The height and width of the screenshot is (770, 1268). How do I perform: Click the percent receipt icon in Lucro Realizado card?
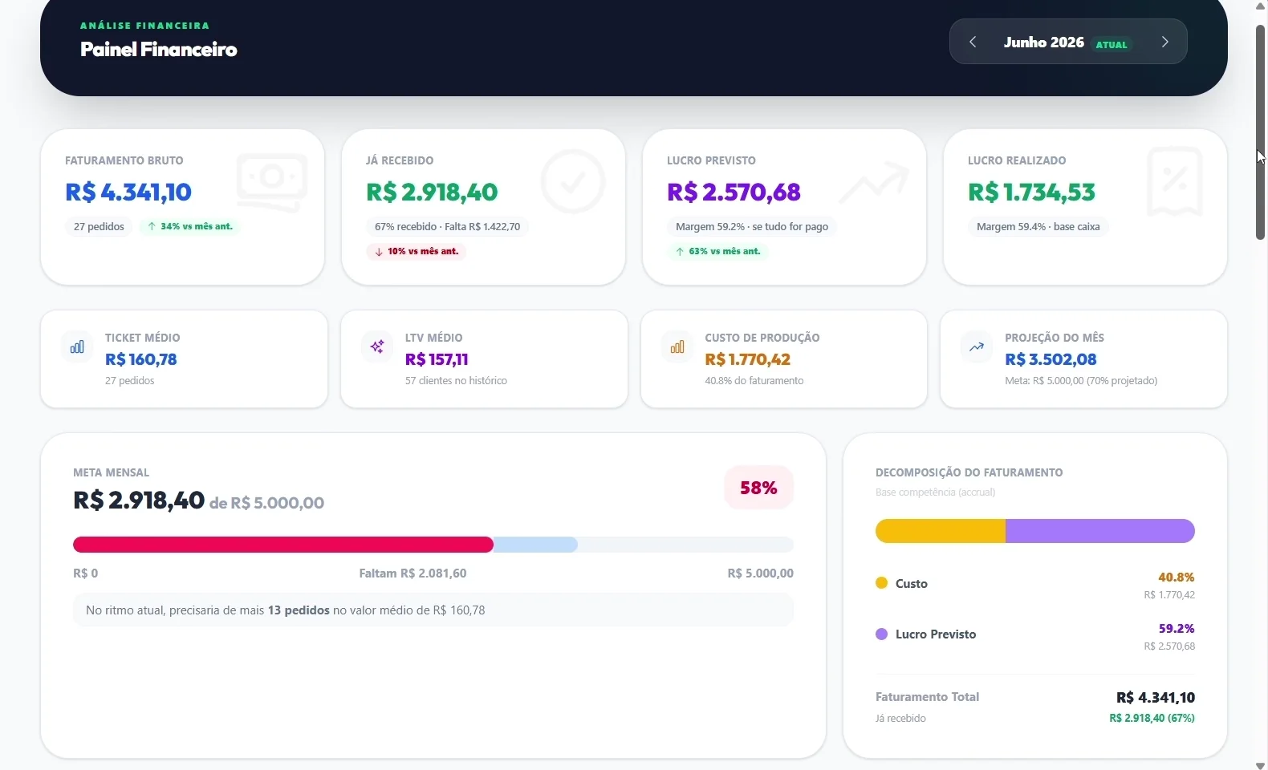click(1175, 182)
